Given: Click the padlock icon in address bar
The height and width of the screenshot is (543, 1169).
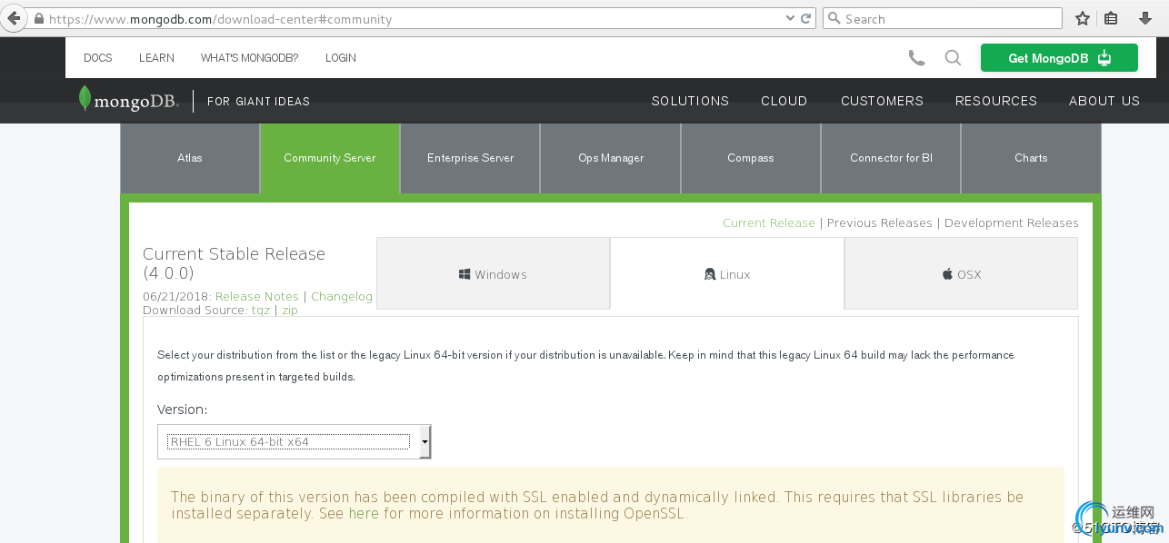Looking at the screenshot, I should coord(39,19).
